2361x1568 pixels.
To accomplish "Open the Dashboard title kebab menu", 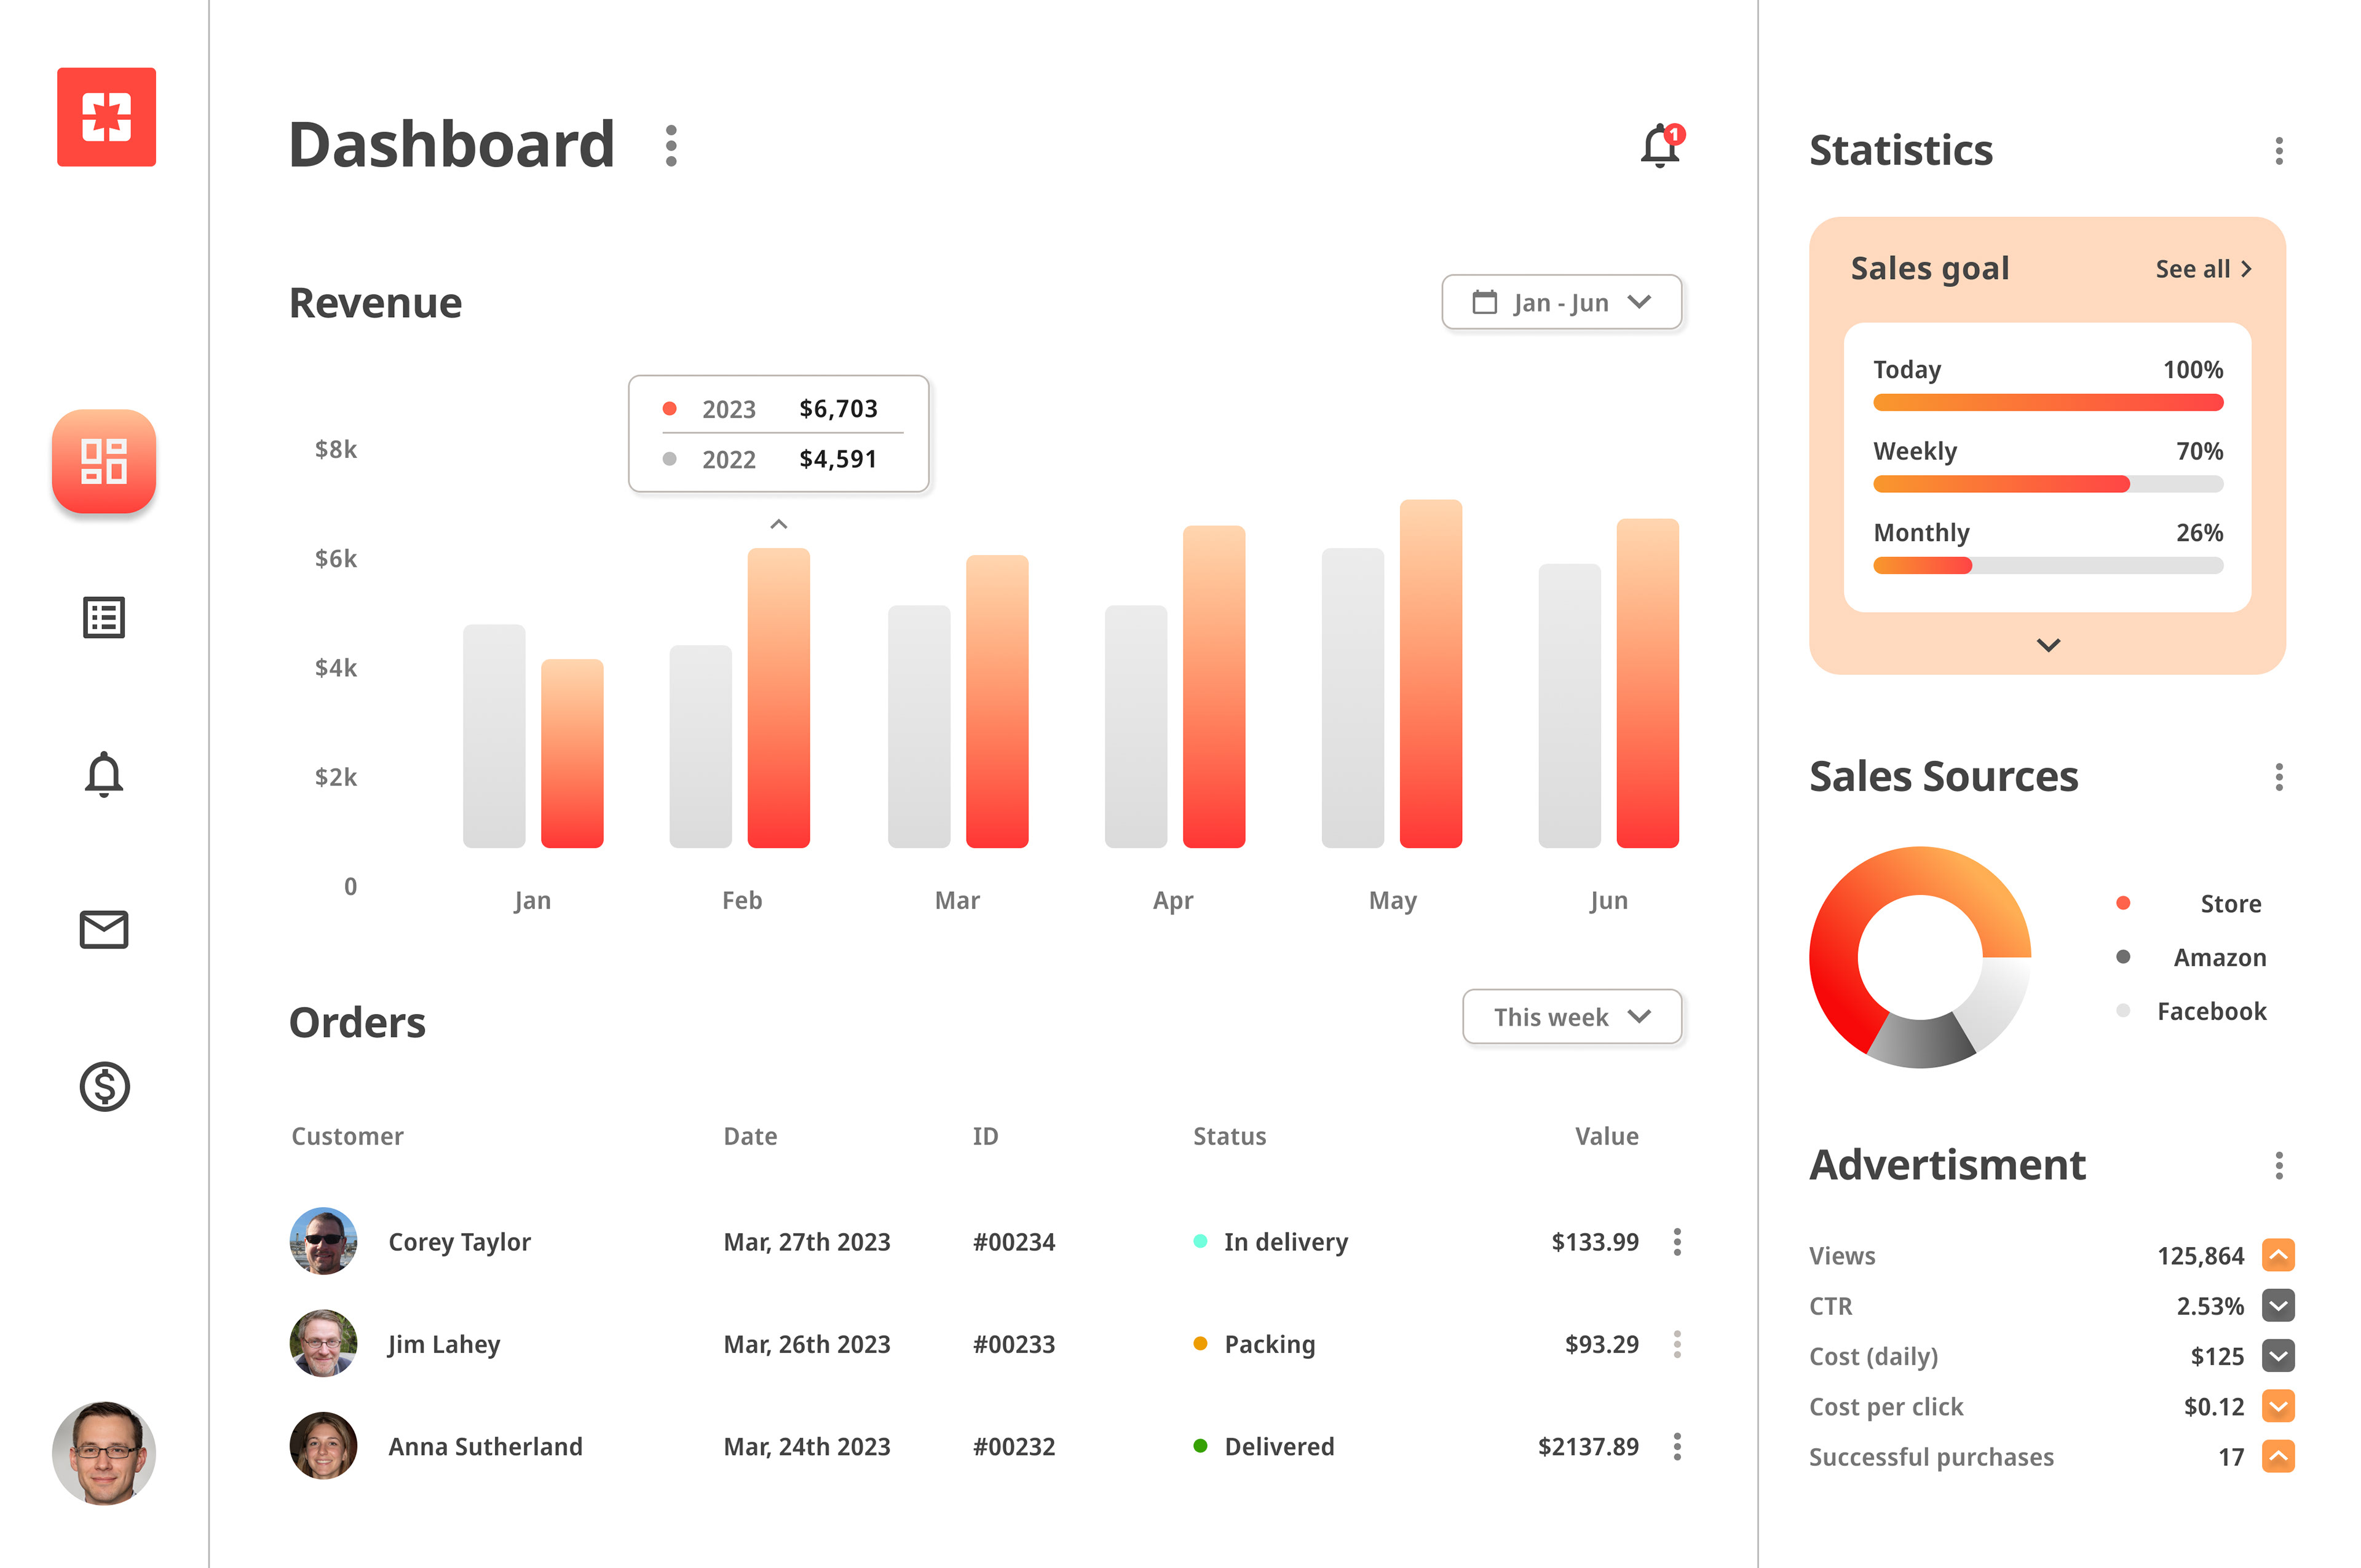I will tap(671, 146).
